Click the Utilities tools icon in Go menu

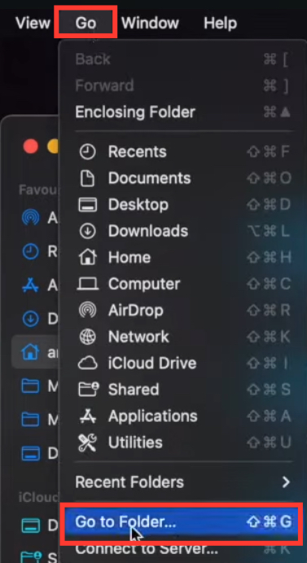[x=87, y=442]
